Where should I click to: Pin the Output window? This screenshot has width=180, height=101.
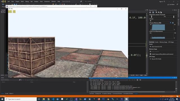pos(174,78)
